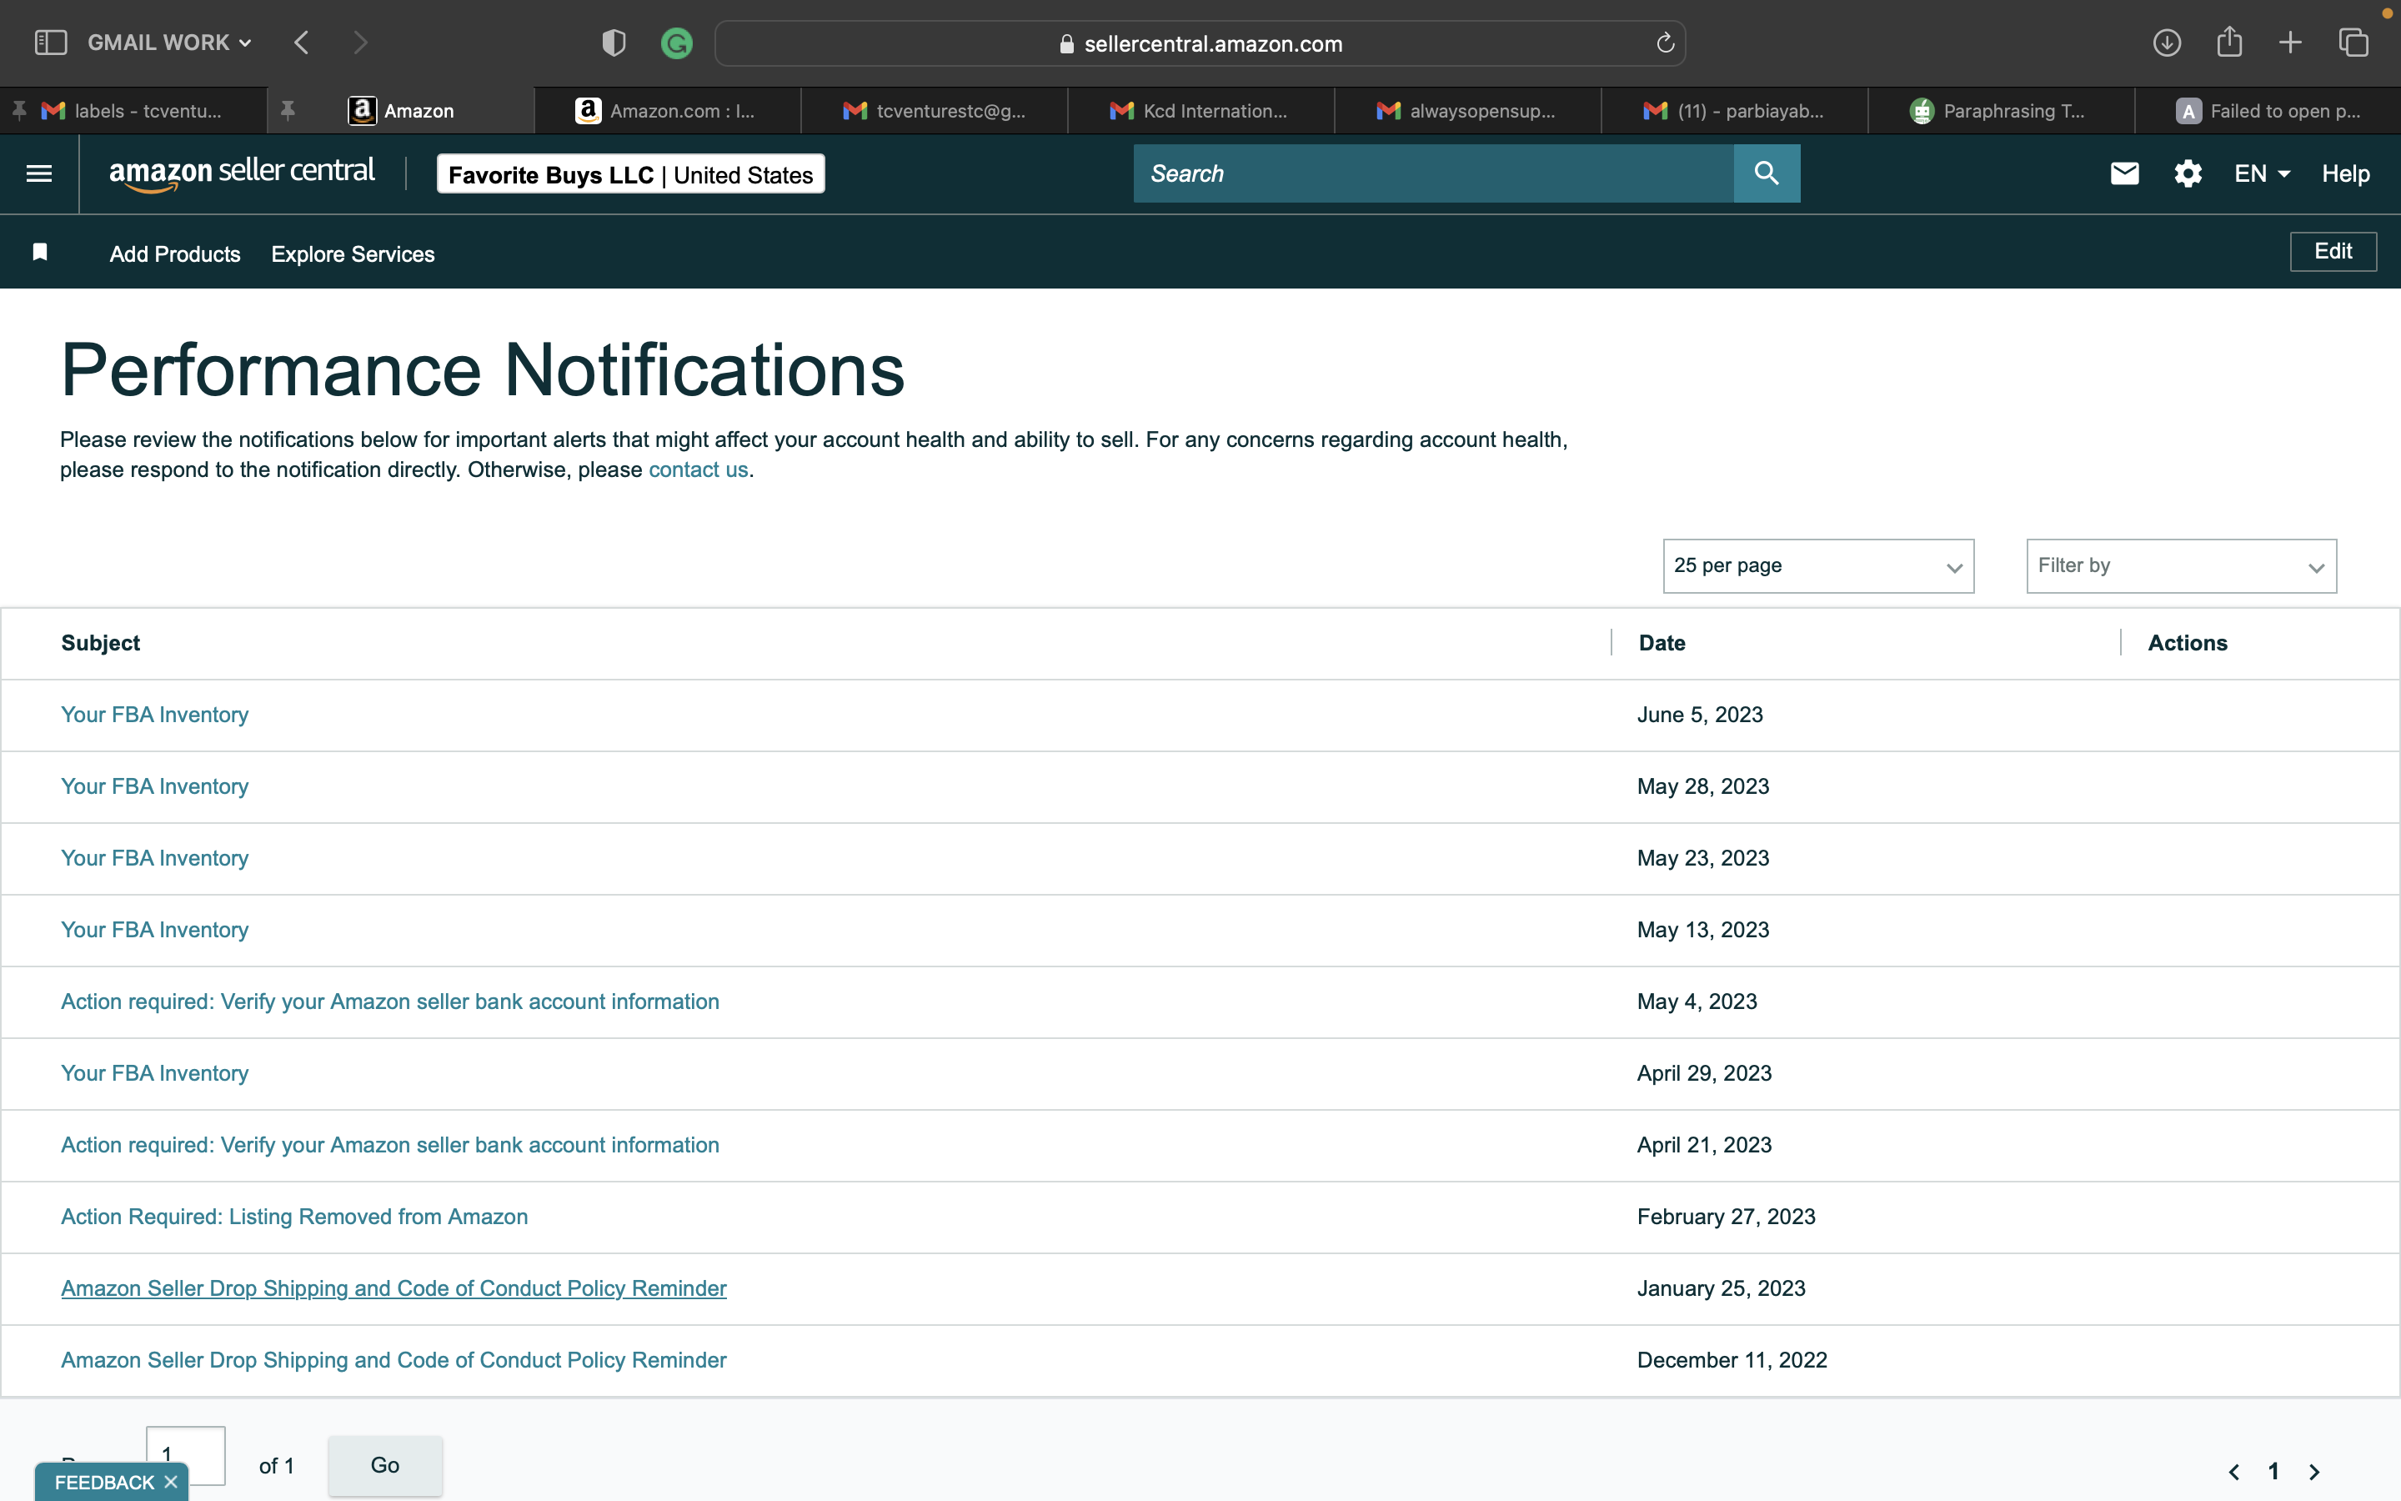Click the bookmark favorites icon
The image size is (2401, 1501).
pos(40,252)
